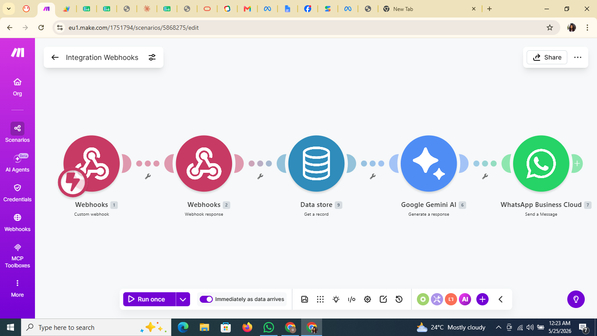Save the scenario with disk icon

(305, 299)
